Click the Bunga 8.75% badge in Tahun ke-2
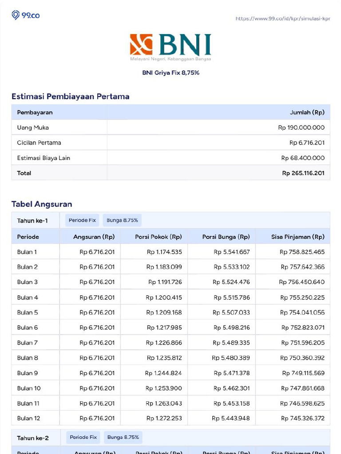341x454 pixels. tap(123, 437)
